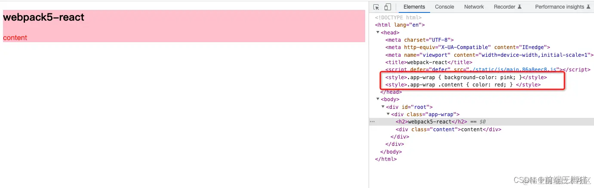This screenshot has width=594, height=188.
Task: Select the style background-color pink line
Action: 466,77
